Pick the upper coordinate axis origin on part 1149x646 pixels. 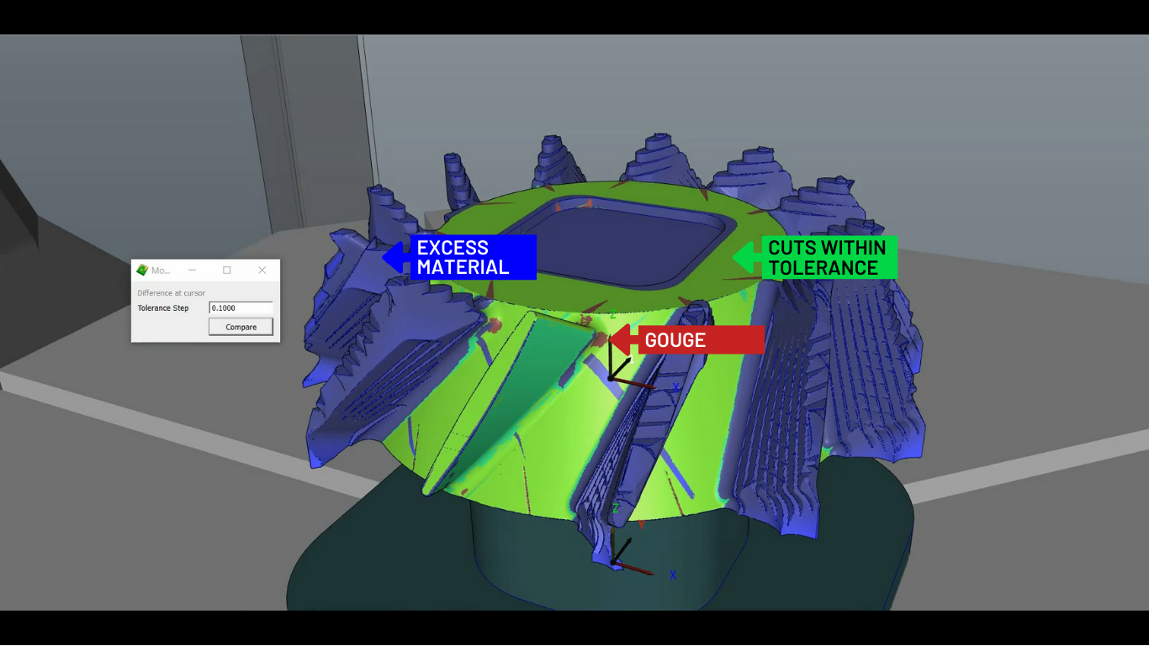[612, 378]
